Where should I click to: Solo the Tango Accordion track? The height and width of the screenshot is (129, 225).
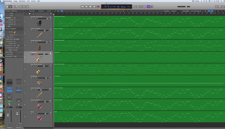click(34, 102)
